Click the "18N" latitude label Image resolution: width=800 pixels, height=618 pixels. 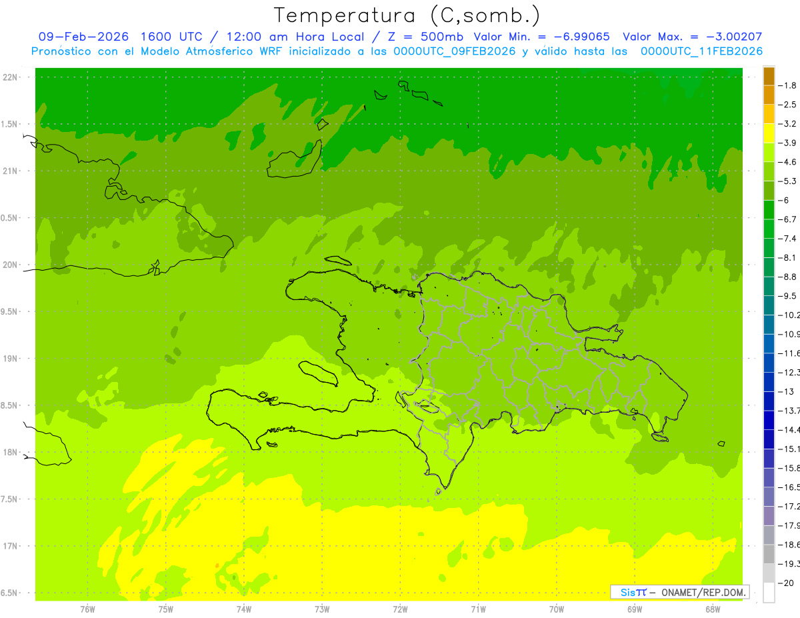click(10, 453)
